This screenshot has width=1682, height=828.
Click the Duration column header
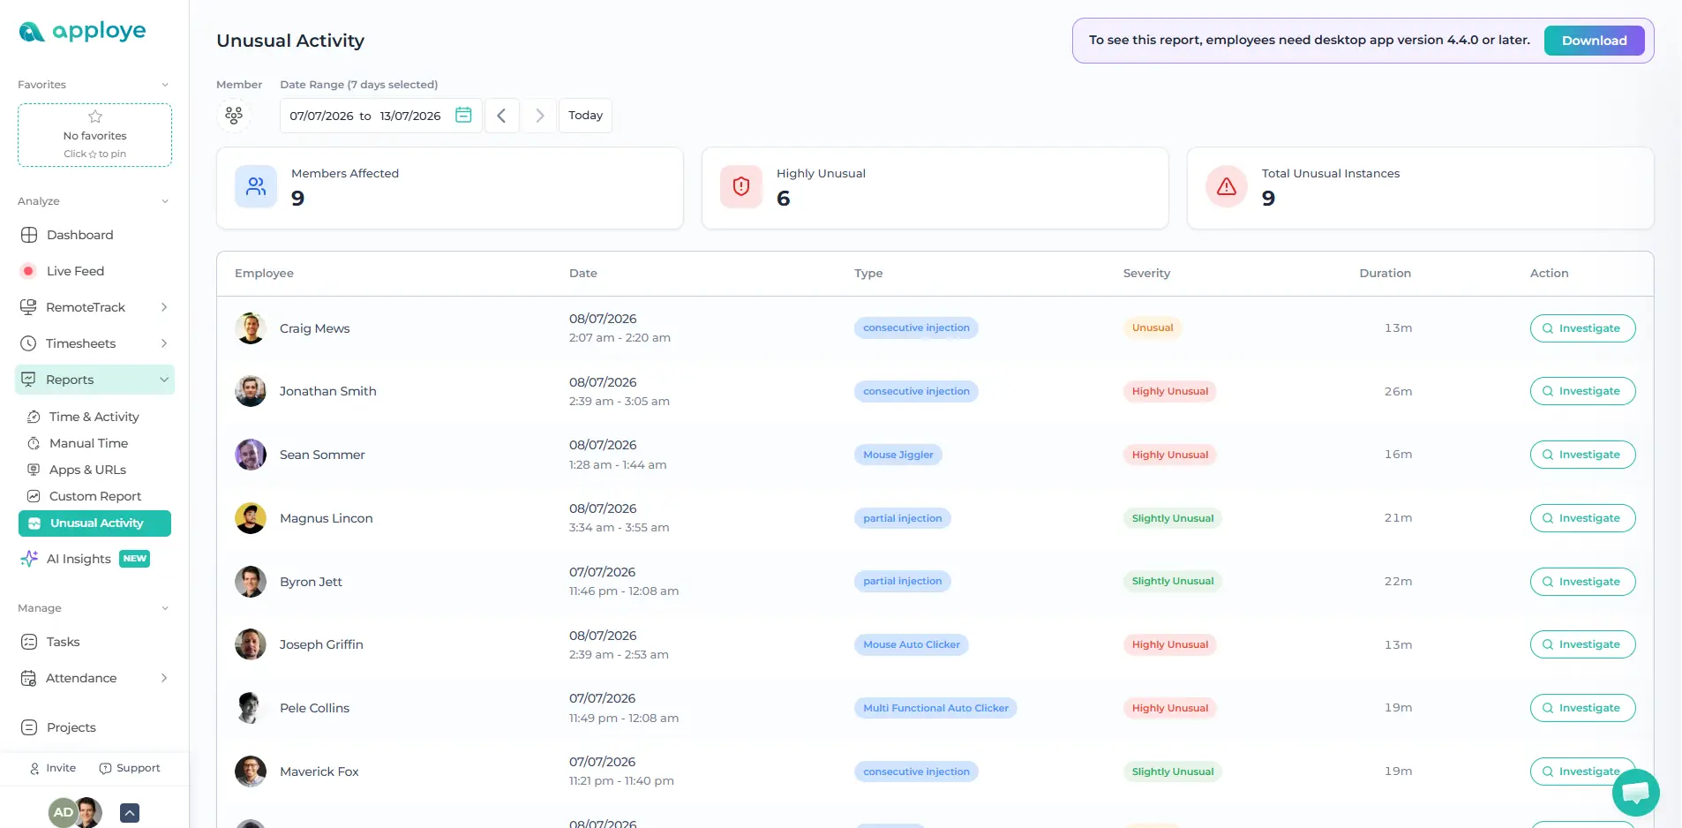coord(1385,274)
